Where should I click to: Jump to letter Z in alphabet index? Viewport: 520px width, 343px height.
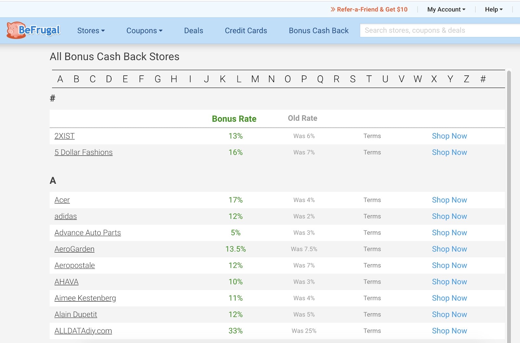(466, 79)
